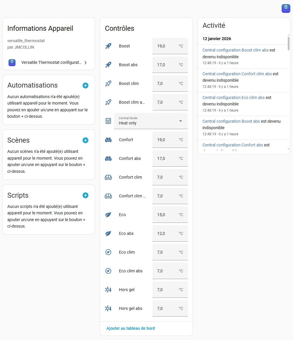
Task: Open Central configuration Confort clim abs link
Action: [x=237, y=74]
